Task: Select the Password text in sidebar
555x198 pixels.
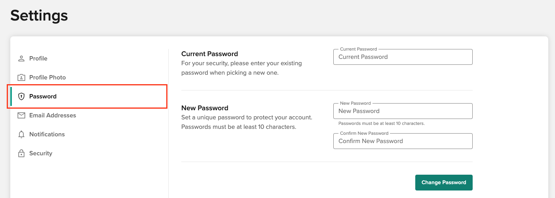Action: point(43,96)
